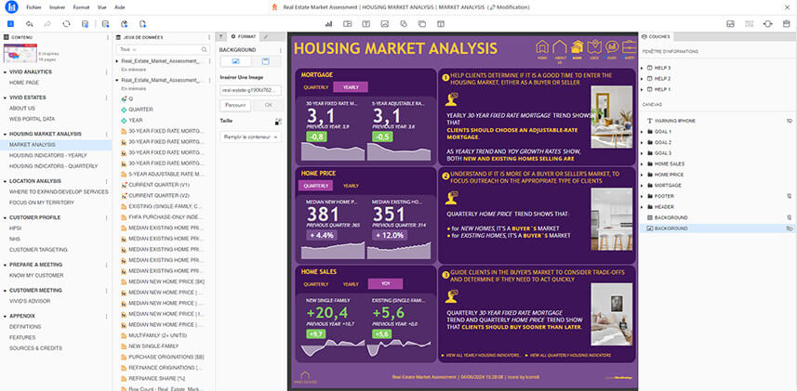Click the insert text box icon
Screen dimensions: 797x391
tap(365, 23)
